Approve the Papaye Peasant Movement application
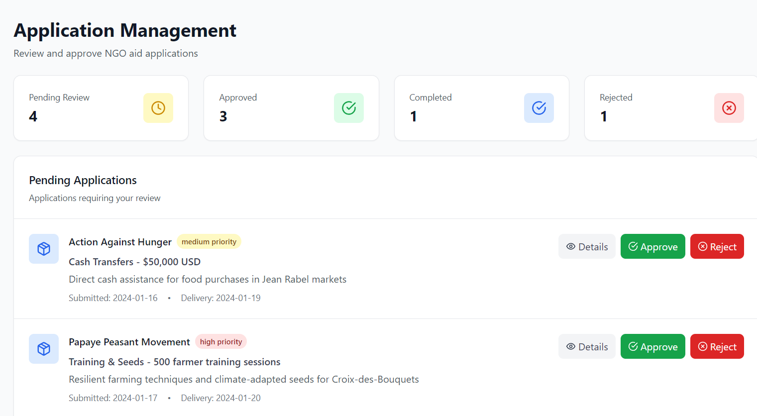This screenshot has height=416, width=757. click(652, 347)
